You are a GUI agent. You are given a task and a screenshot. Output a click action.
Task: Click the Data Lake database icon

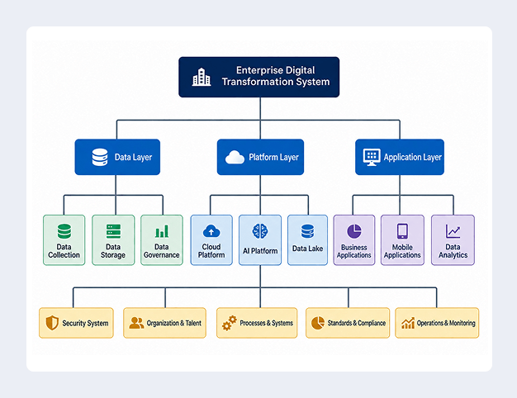coord(307,231)
